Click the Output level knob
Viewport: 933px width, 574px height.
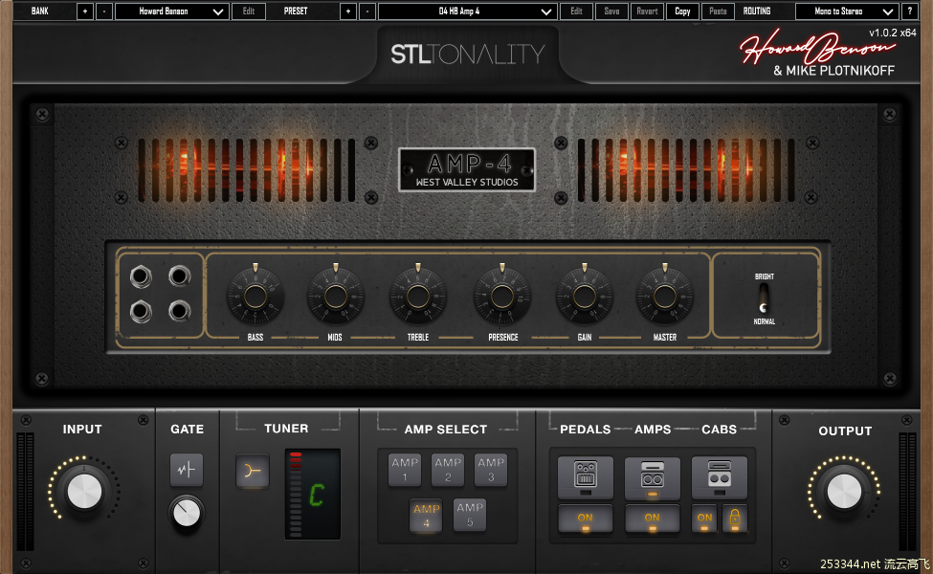click(x=844, y=492)
